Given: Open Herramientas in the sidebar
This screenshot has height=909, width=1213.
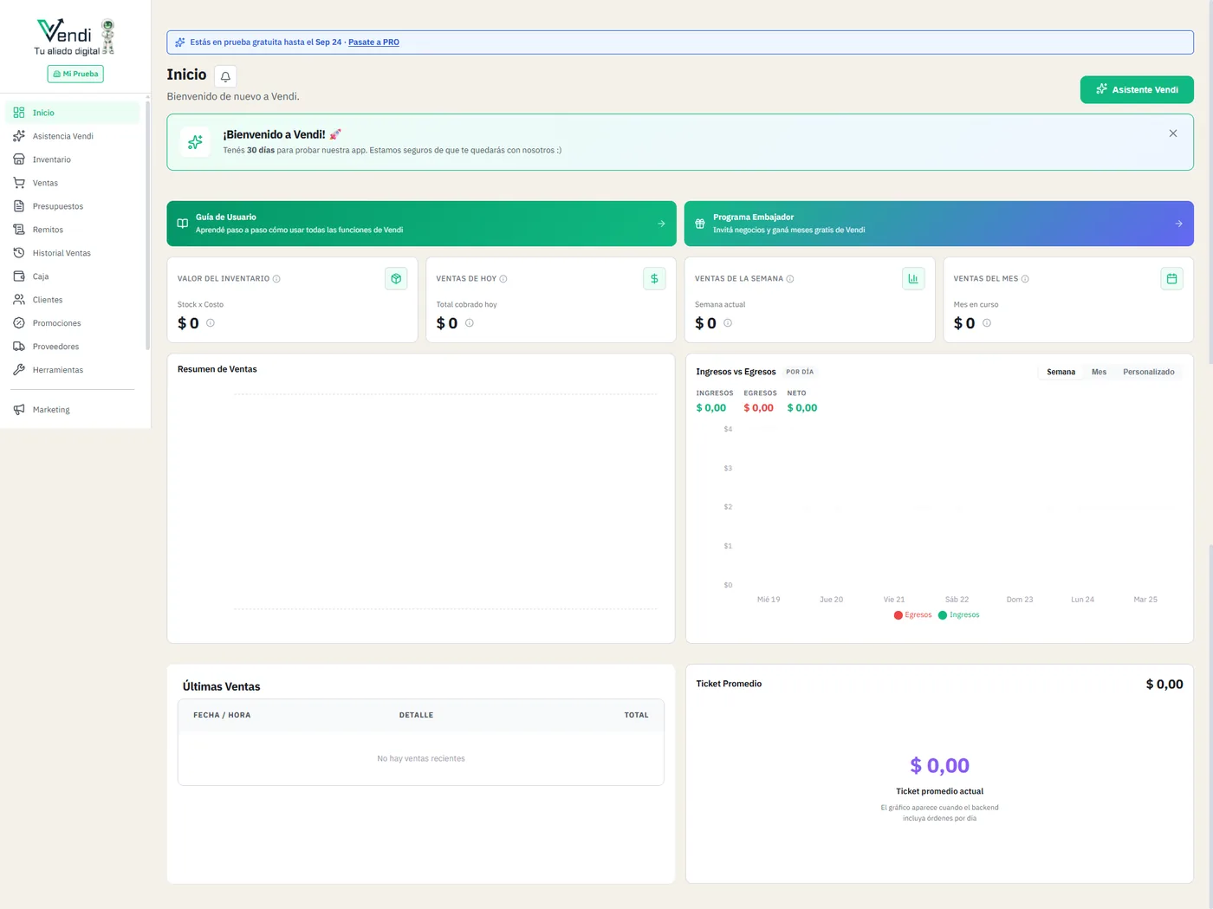Looking at the screenshot, I should (x=73, y=370).
